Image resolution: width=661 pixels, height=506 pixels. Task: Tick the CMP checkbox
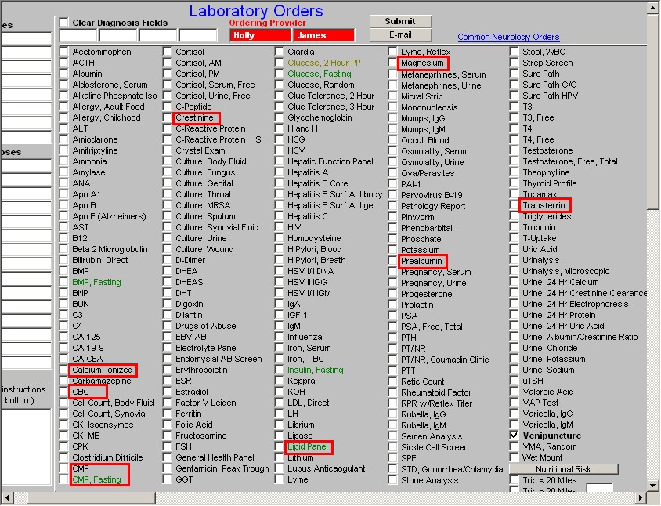(63, 468)
